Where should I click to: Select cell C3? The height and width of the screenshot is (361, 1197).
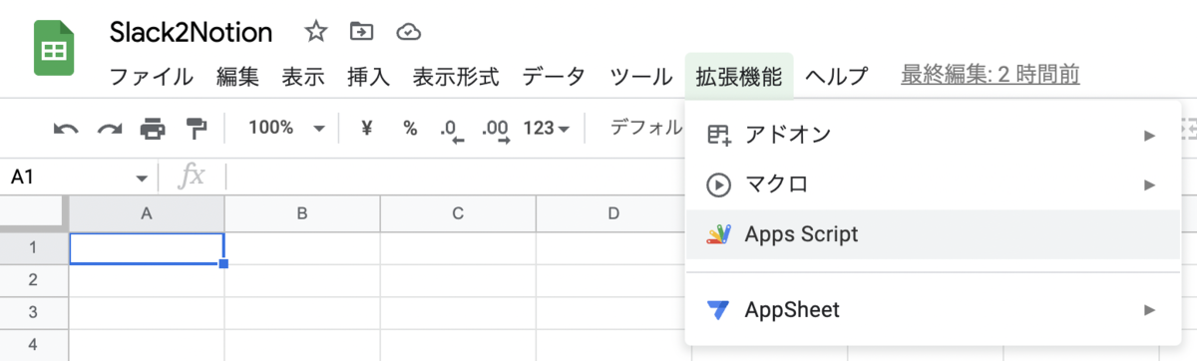coord(458,313)
